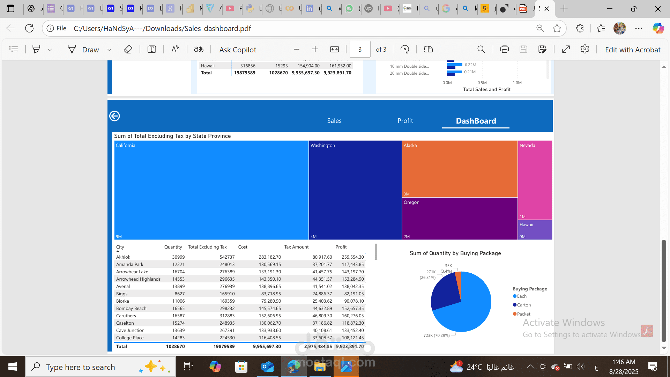
Task: Expand the Highlight options dropdown arrow
Action: tap(50, 50)
